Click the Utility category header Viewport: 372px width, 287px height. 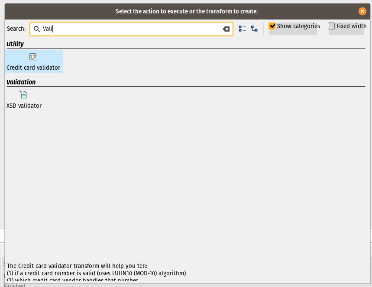15,44
